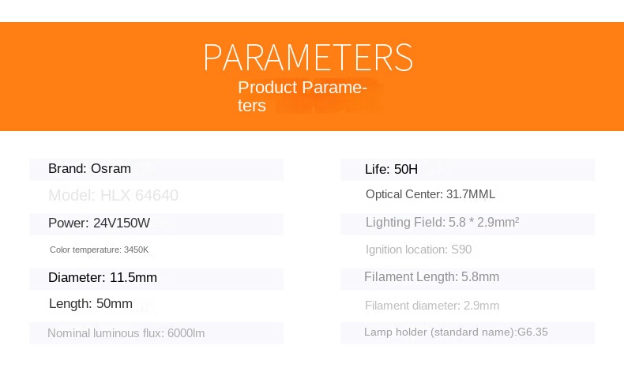Click the PARAMETERS heading text
The height and width of the screenshot is (383, 624).
(x=308, y=58)
